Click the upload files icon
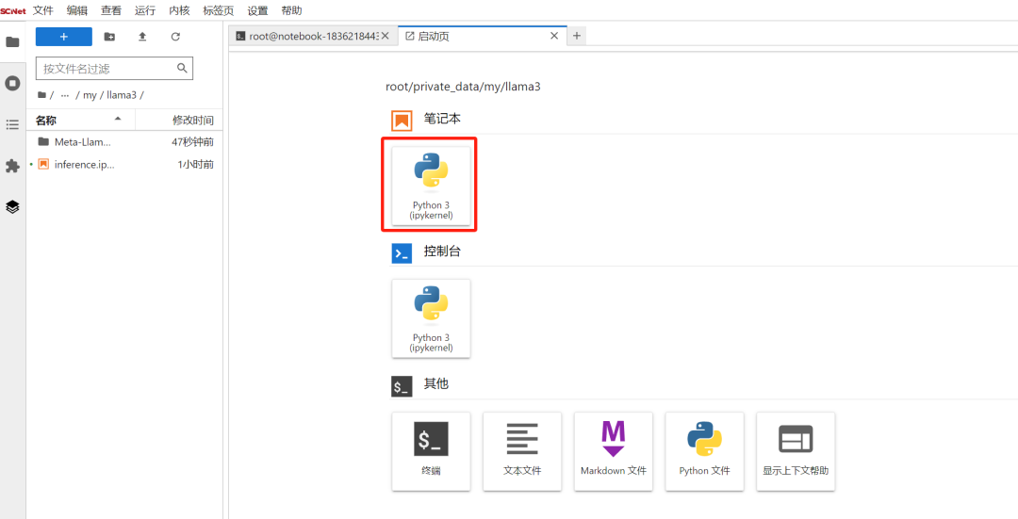Viewport: 1018px width, 519px height. pos(142,37)
